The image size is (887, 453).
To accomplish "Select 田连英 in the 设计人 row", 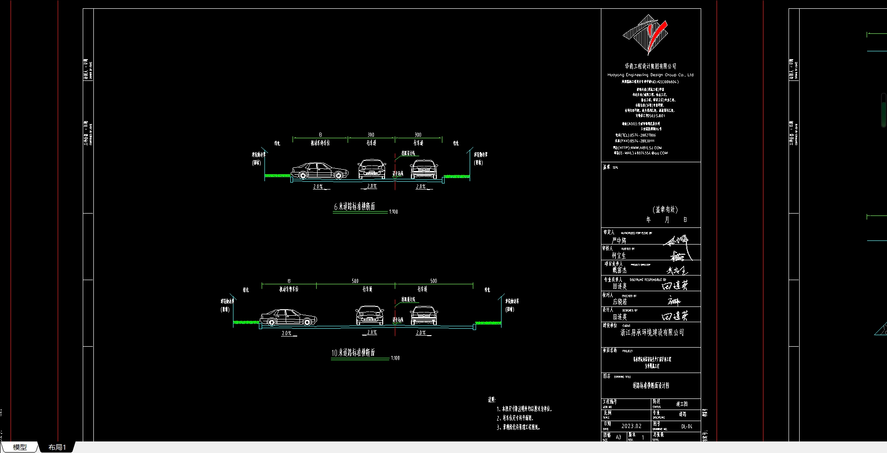I will point(620,317).
